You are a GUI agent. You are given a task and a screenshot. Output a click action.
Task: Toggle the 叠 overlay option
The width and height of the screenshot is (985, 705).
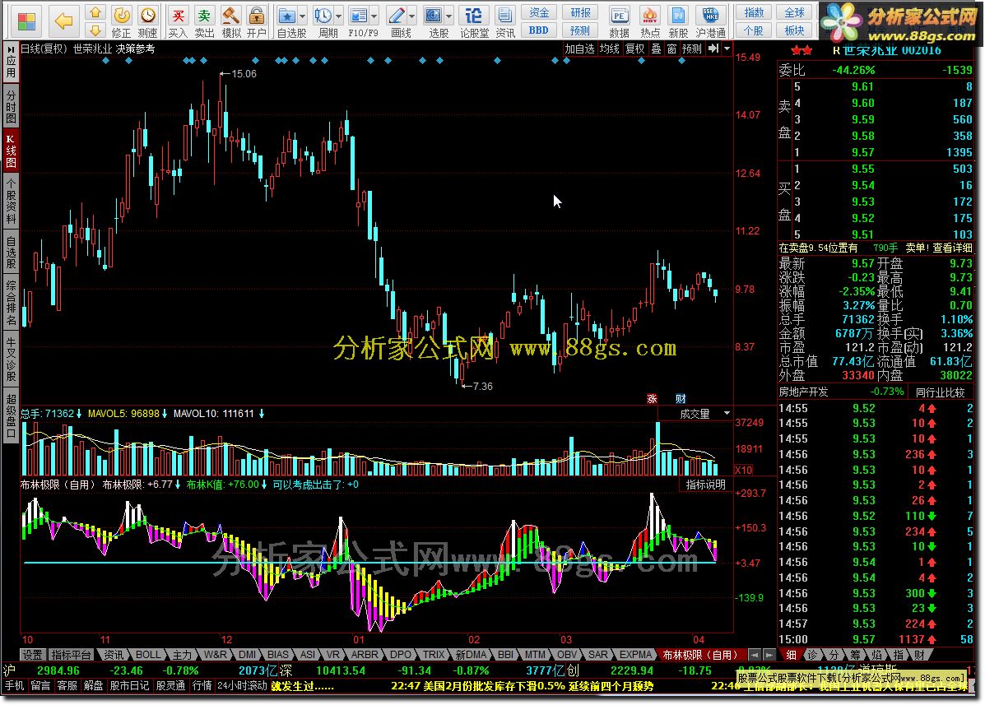[656, 49]
